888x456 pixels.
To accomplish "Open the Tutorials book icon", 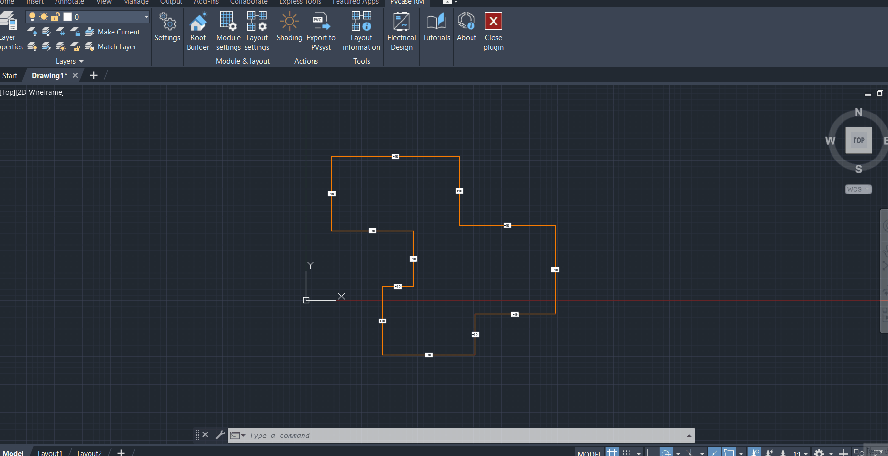I will tap(436, 28).
